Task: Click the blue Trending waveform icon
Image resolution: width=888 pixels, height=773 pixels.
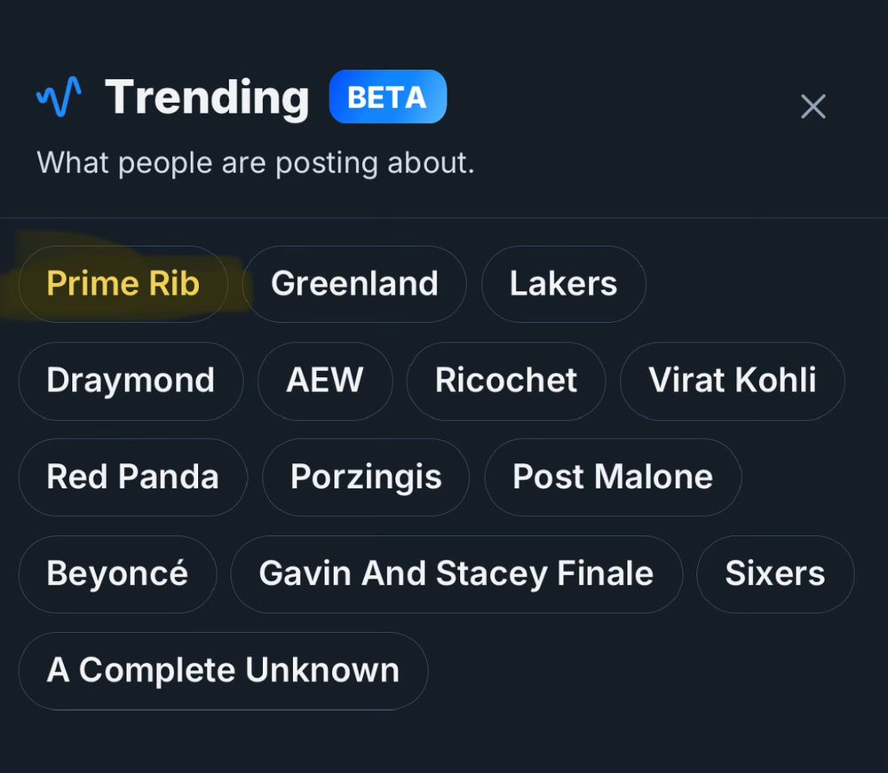Action: tap(59, 96)
